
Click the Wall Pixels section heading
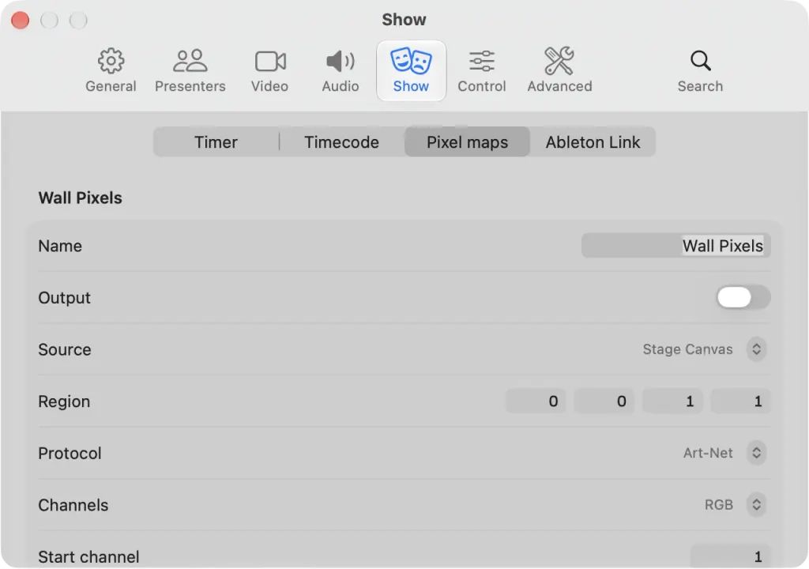point(80,198)
